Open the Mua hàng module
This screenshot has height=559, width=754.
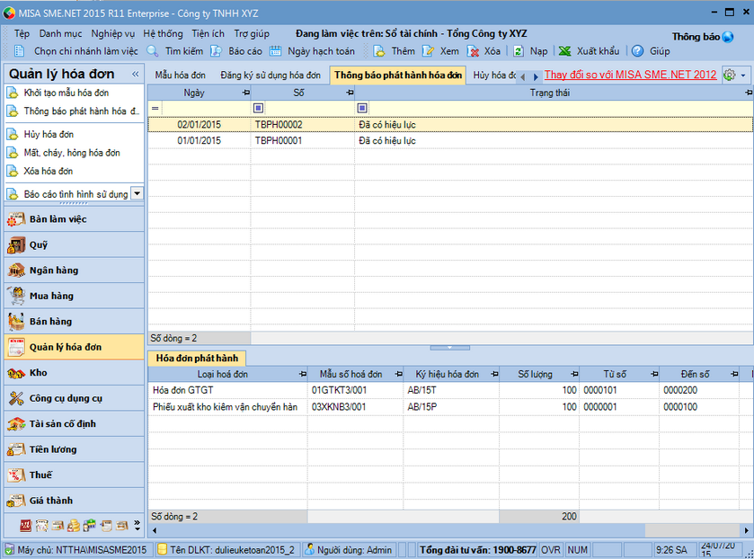74,296
